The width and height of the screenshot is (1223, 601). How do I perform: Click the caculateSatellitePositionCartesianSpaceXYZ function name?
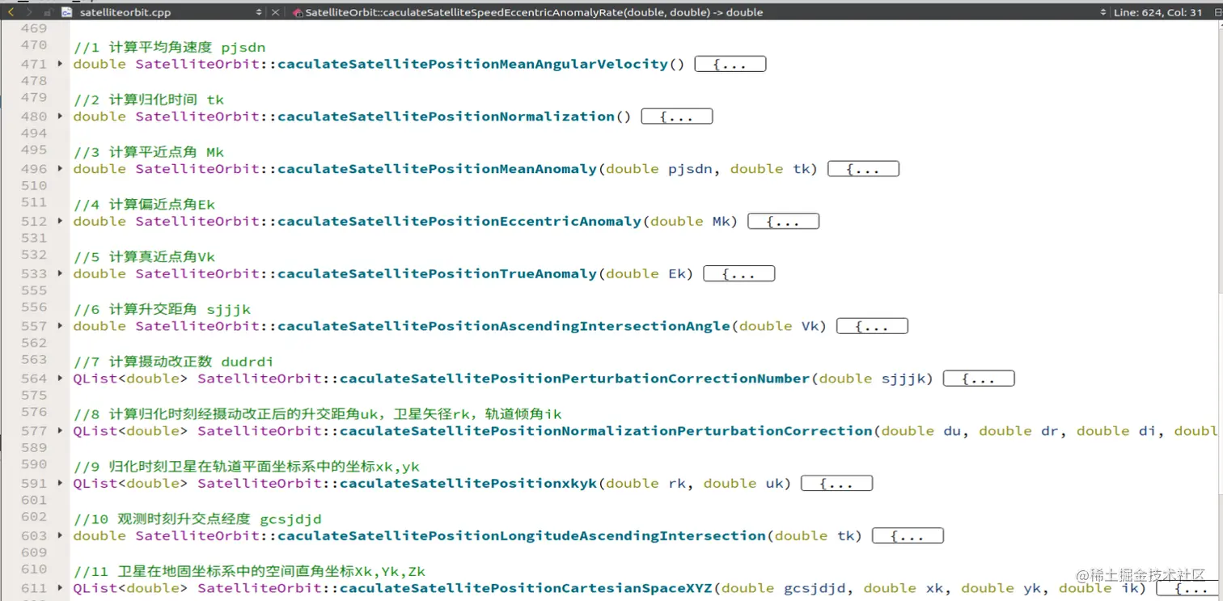526,589
